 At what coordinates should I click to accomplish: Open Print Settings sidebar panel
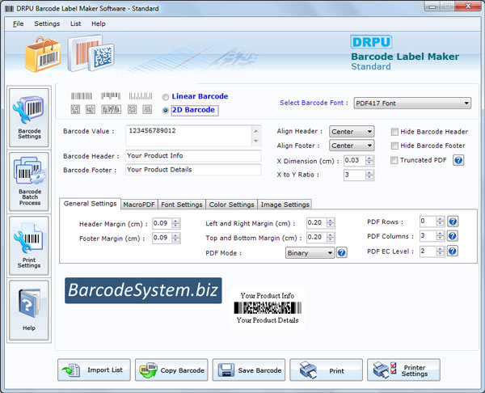coord(29,245)
